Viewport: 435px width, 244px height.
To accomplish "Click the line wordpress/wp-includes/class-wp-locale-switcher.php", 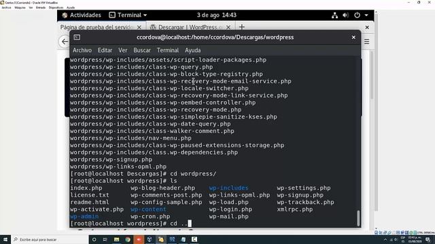I will pyautogui.click(x=159, y=88).
